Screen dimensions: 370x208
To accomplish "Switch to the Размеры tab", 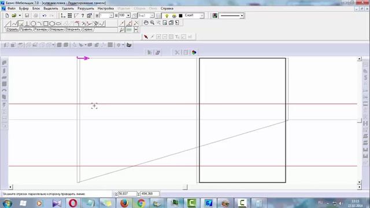I will [40, 29].
